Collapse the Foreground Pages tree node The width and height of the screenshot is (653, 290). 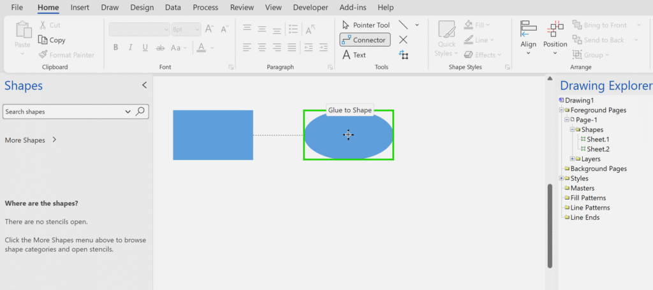(x=562, y=110)
